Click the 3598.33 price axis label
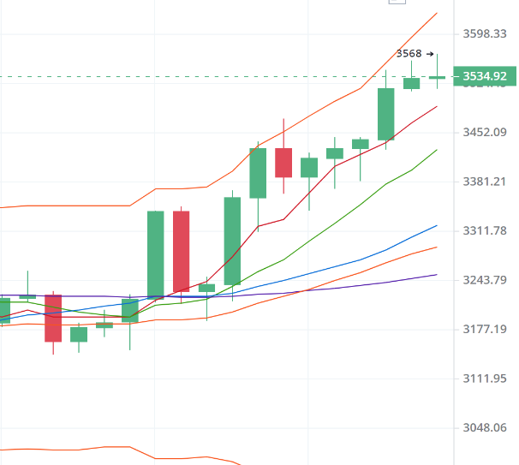This screenshot has height=465, width=519. click(x=485, y=34)
